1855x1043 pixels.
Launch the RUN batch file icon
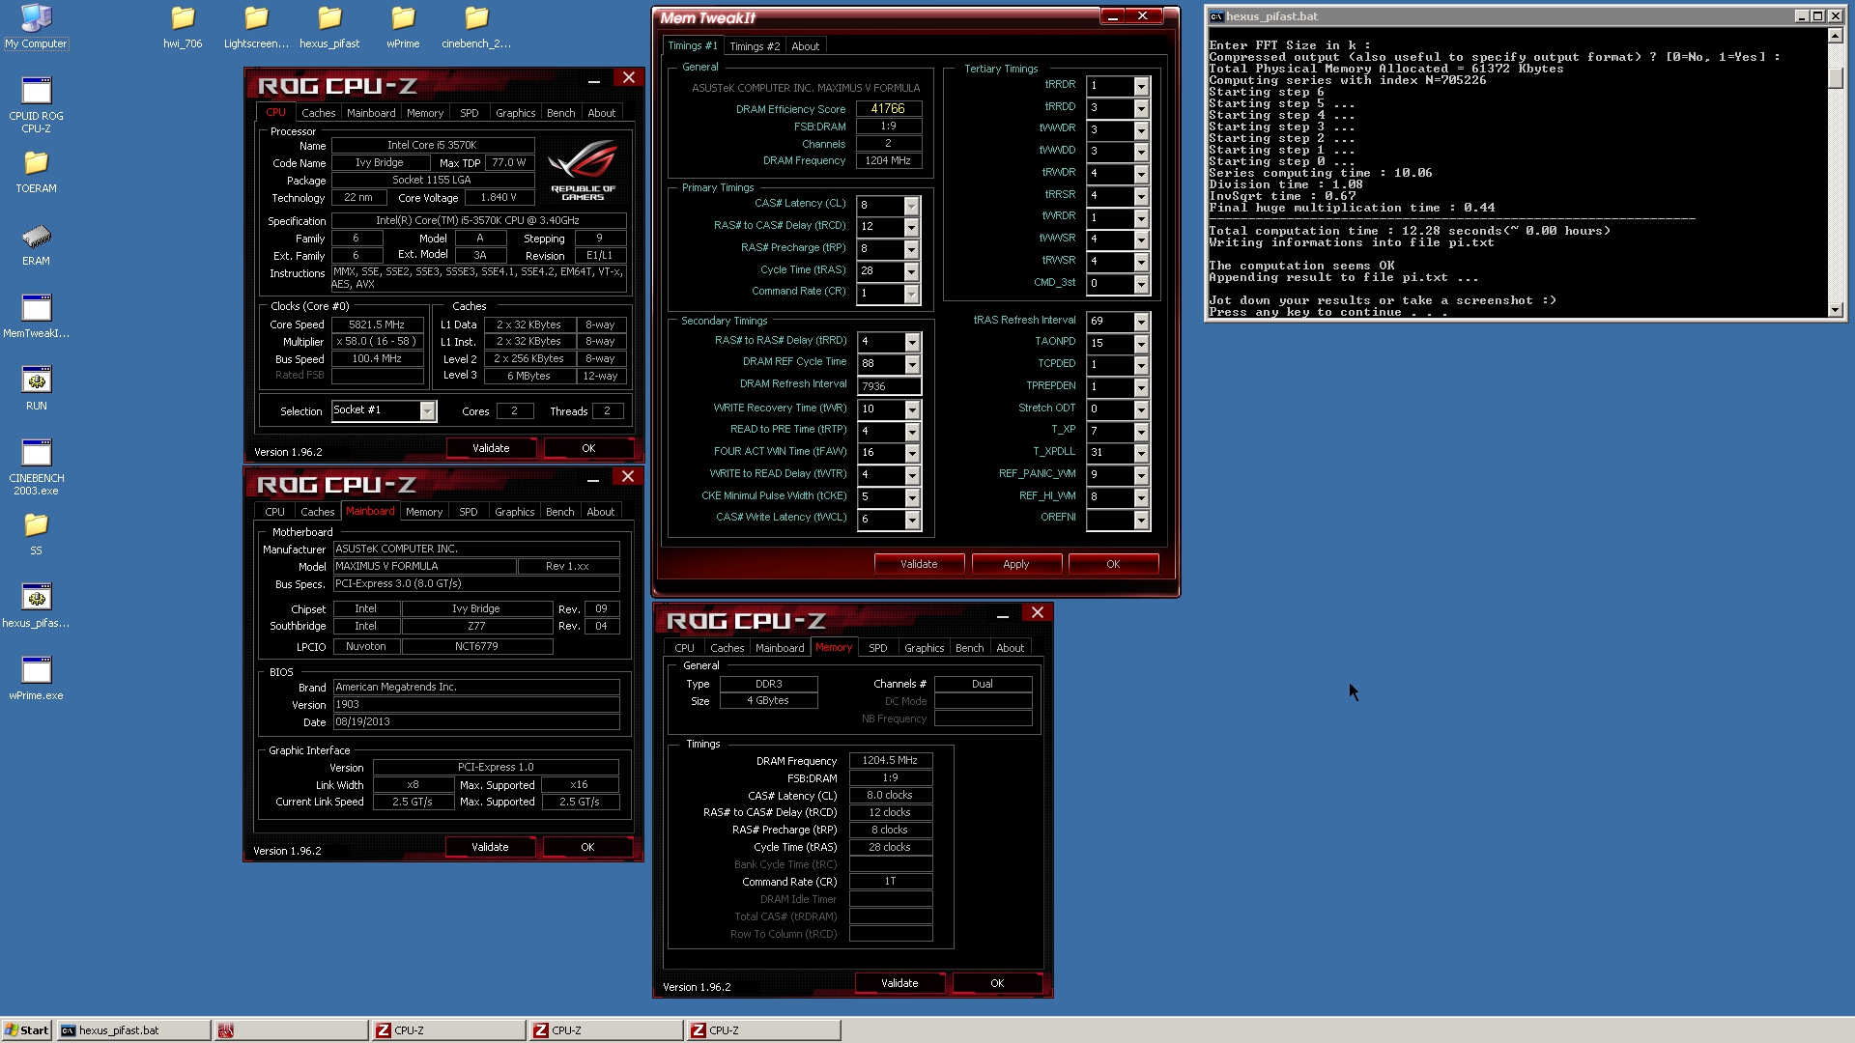pos(36,389)
